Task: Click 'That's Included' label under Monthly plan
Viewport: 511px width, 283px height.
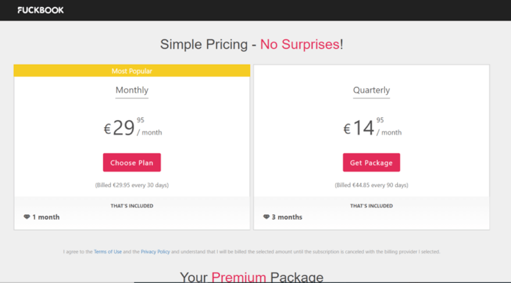Action: click(132, 206)
